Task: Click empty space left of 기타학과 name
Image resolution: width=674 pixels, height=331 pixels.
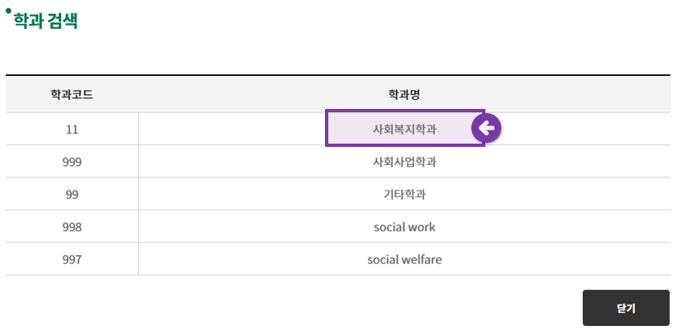Action: coord(258,195)
